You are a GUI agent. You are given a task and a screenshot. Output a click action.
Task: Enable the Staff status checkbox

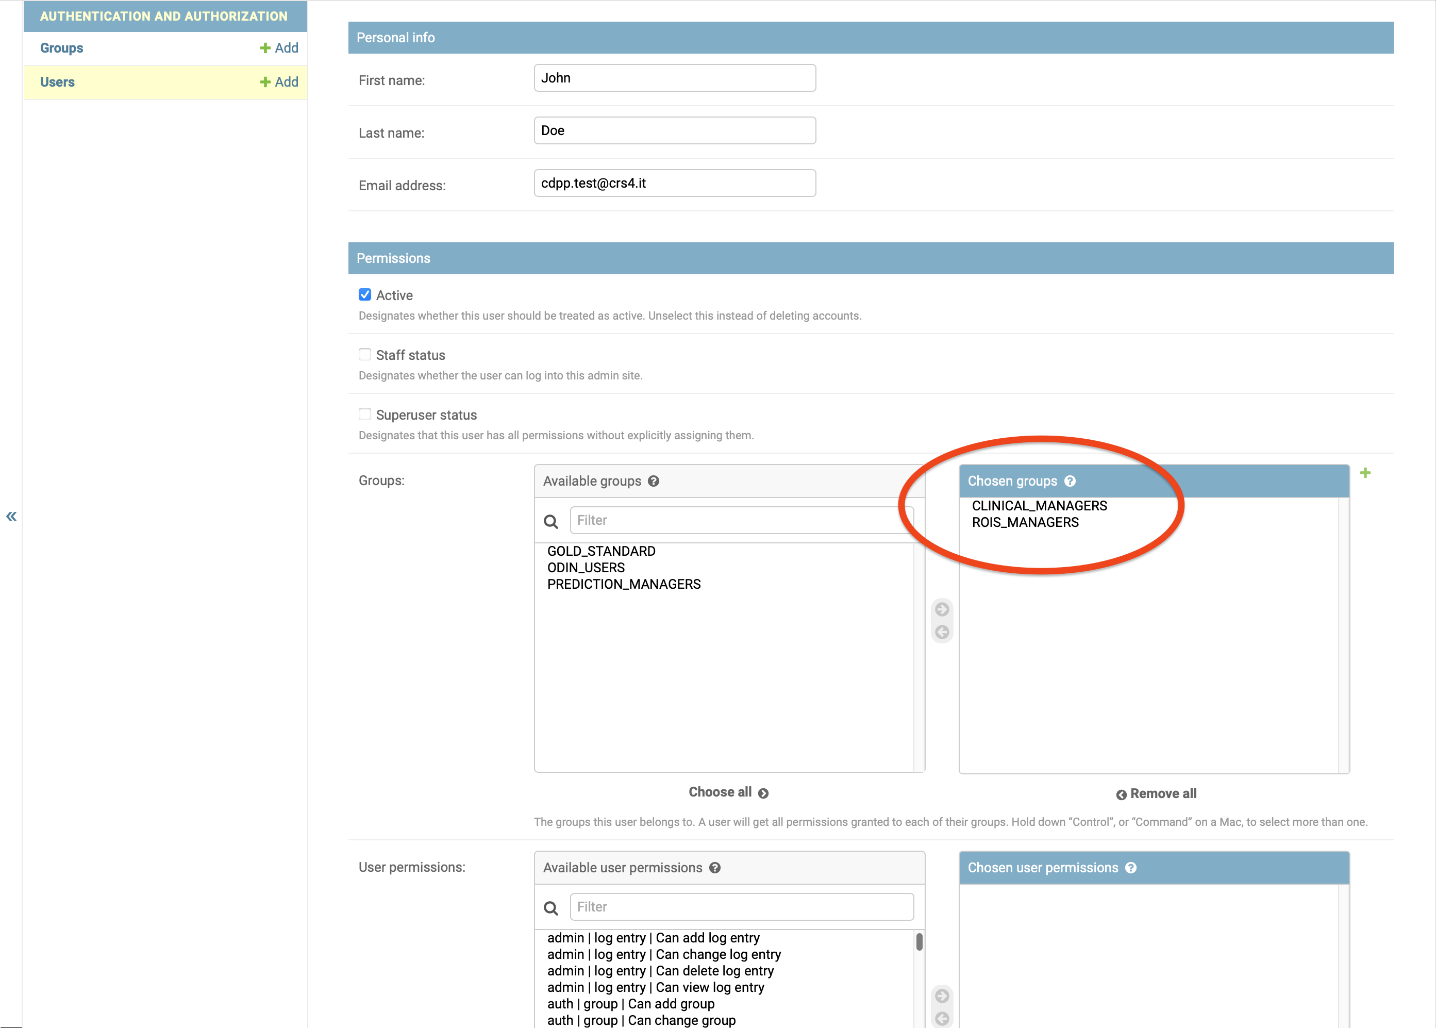364,355
